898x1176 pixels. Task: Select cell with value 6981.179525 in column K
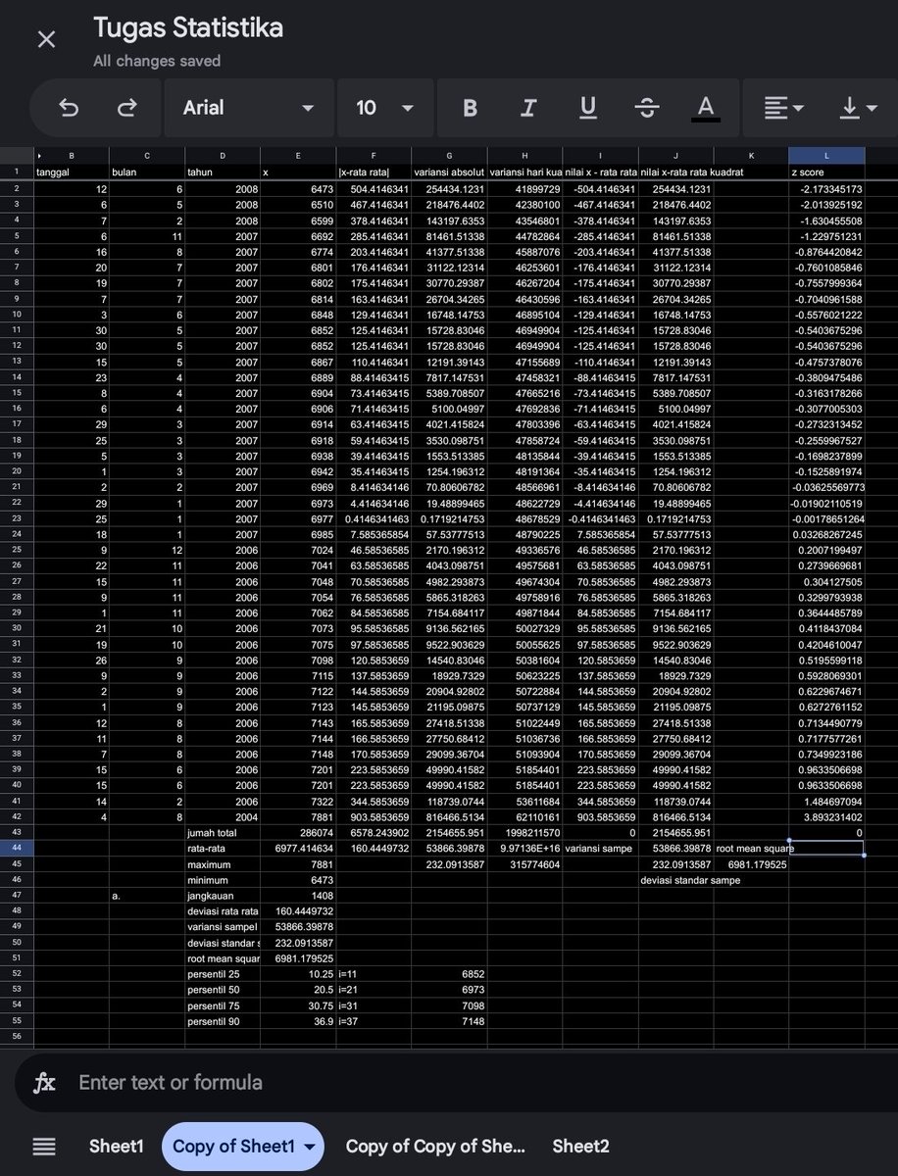[751, 864]
